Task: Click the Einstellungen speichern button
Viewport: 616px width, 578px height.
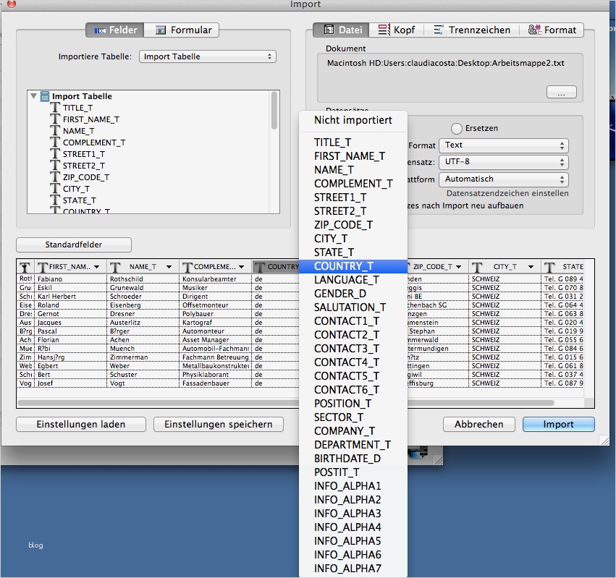Action: [x=219, y=425]
